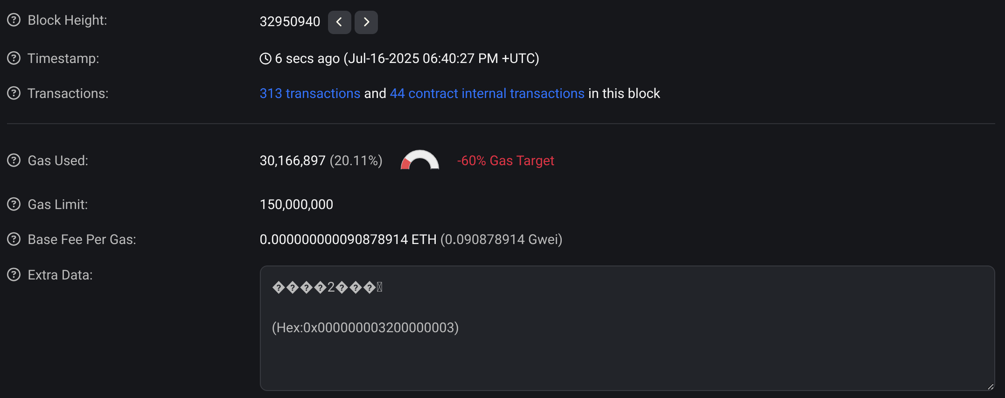Click the help icon beside Extra Data
This screenshot has height=398, width=1005.
click(x=14, y=275)
